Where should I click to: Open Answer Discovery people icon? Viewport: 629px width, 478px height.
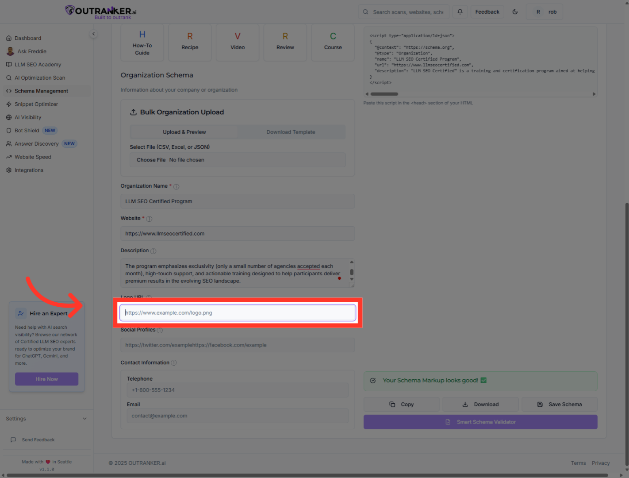click(x=9, y=144)
